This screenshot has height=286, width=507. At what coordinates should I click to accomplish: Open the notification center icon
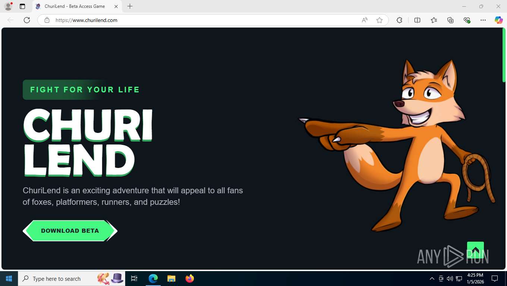point(495,279)
